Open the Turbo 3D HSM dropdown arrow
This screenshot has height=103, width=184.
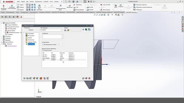click(x=113, y=5)
